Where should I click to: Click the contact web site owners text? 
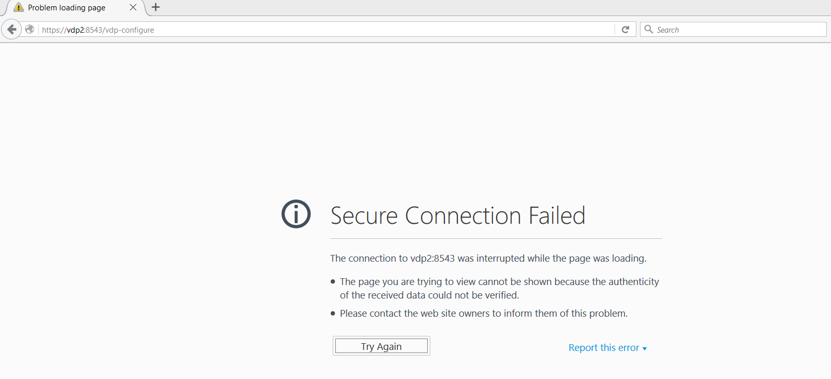click(483, 313)
